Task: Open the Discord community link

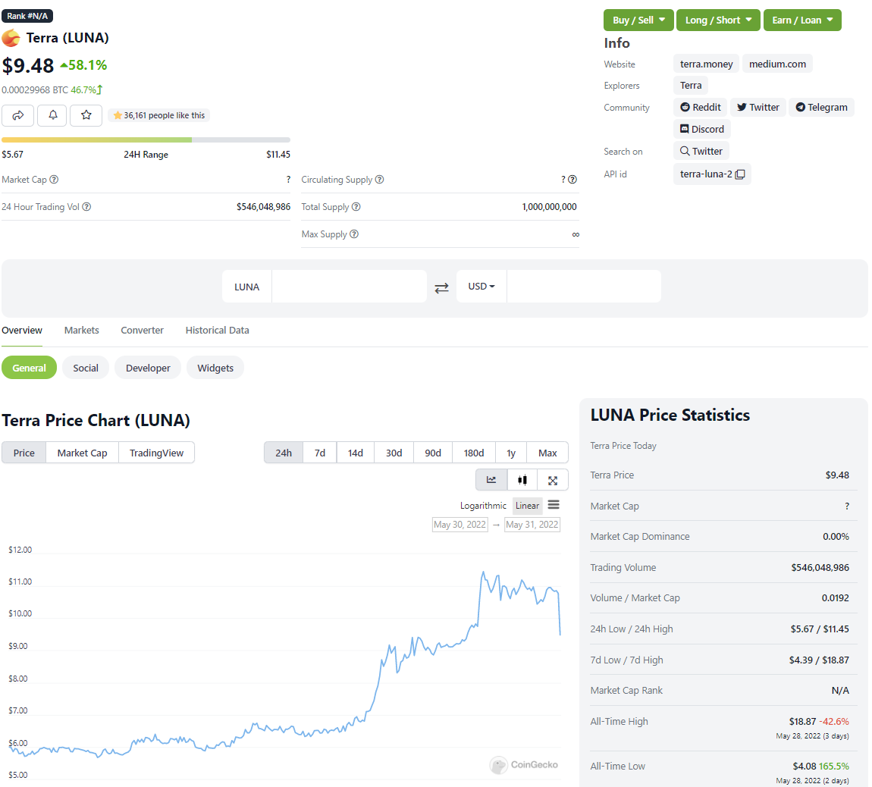Action: tap(702, 129)
